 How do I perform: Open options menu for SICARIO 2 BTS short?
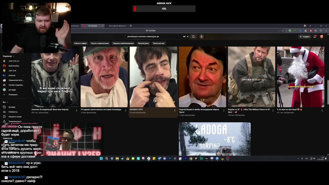tap(175, 110)
